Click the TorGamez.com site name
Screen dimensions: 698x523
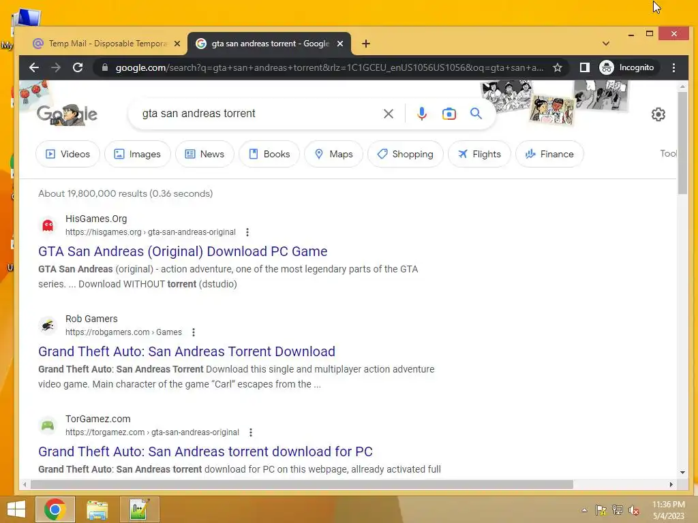point(98,419)
